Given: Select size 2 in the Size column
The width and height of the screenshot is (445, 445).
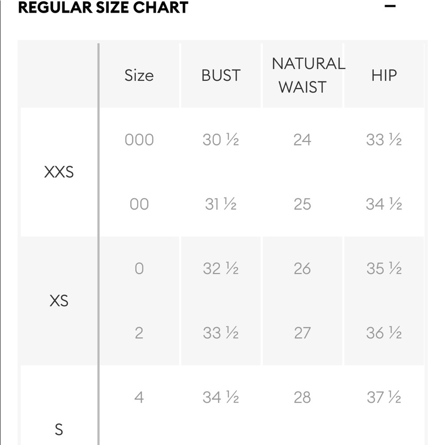Looking at the screenshot, I should tap(139, 333).
